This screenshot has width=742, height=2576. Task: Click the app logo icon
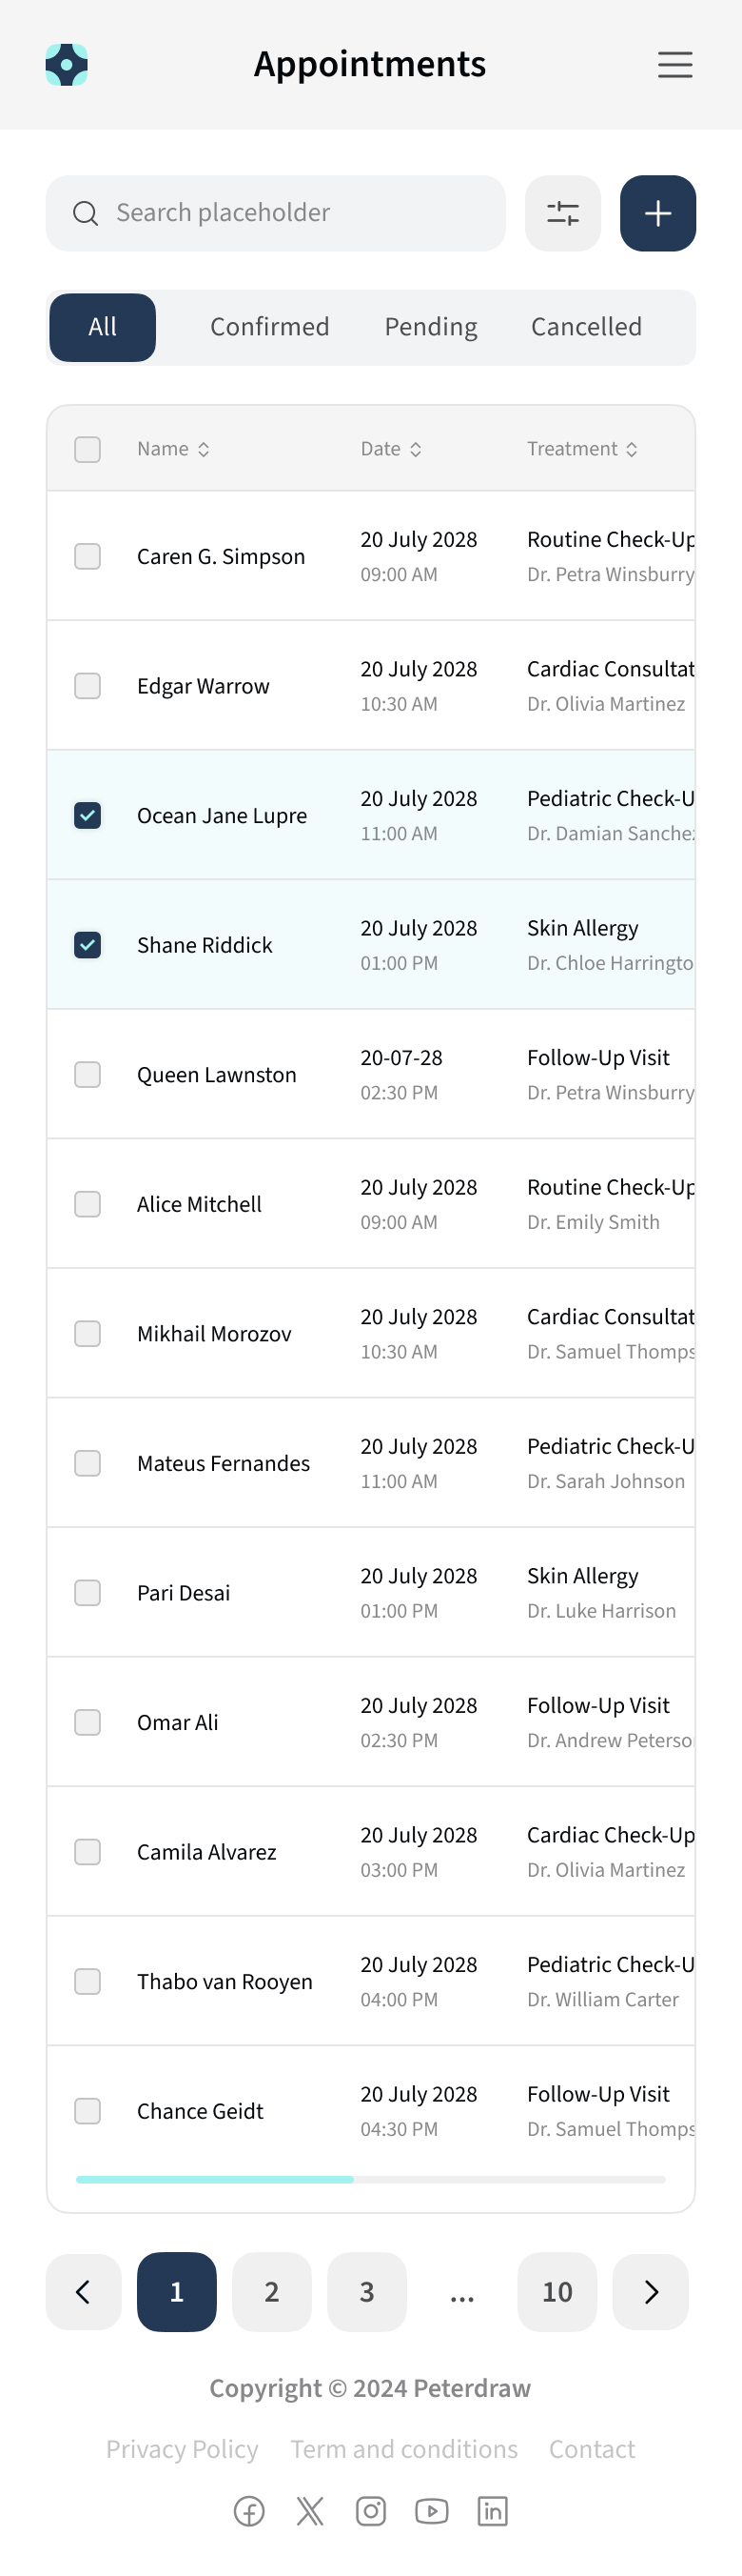pos(67,65)
